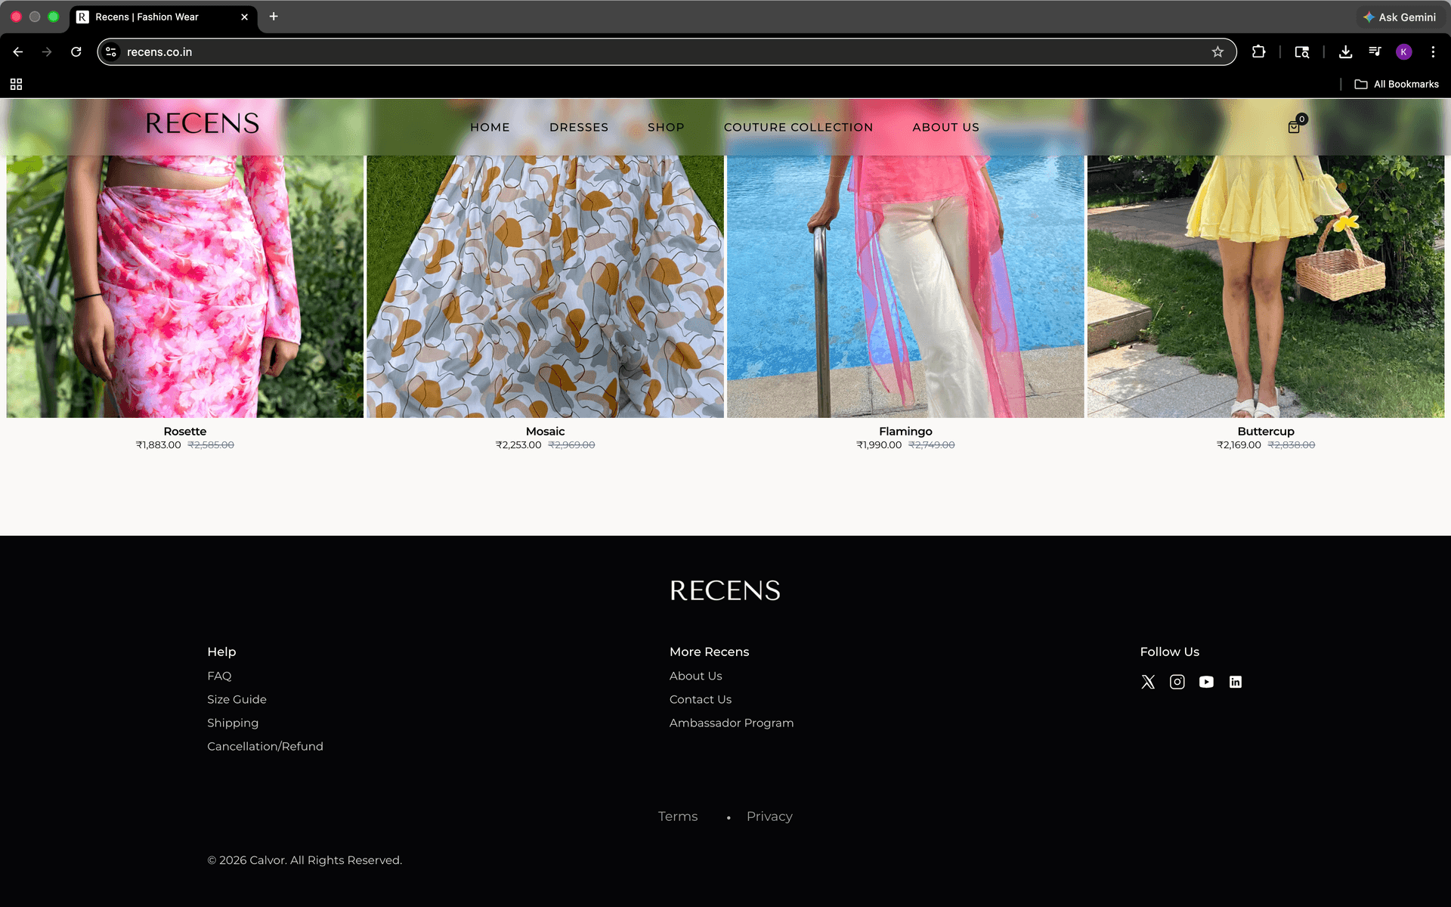Image resolution: width=1451 pixels, height=907 pixels.
Task: Open the X (Twitter) social link
Action: (1148, 682)
